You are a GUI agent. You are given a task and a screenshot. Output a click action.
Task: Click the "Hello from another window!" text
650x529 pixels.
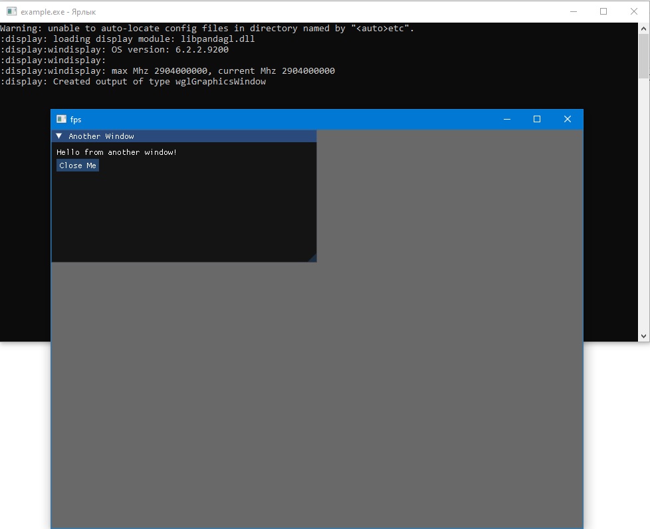coord(116,152)
